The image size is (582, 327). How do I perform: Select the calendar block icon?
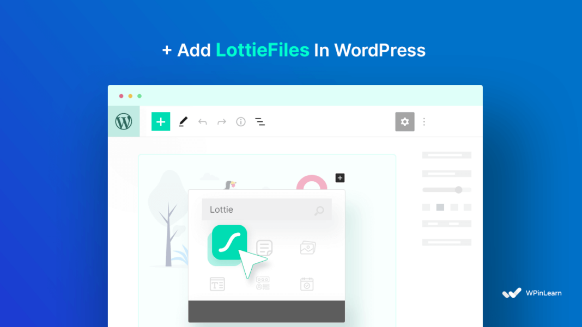click(307, 283)
